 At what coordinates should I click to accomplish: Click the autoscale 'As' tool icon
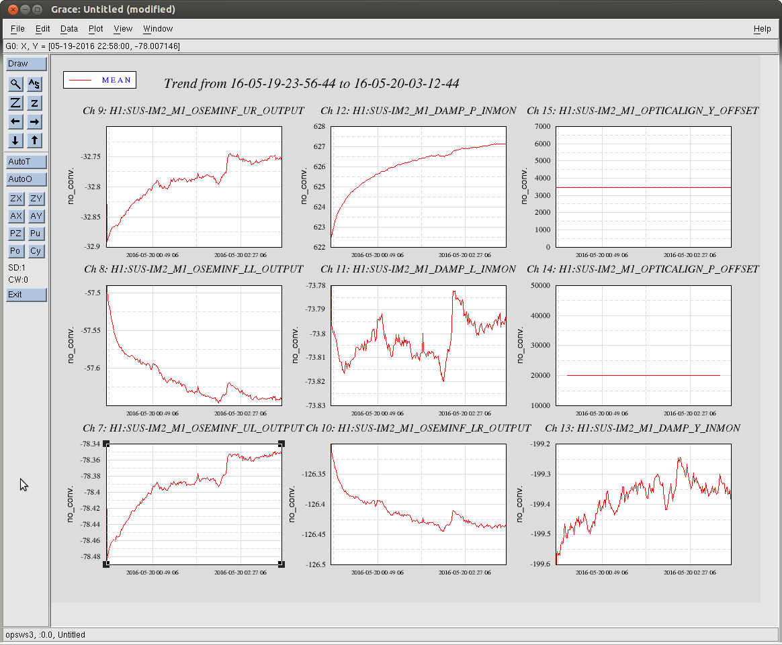34,84
